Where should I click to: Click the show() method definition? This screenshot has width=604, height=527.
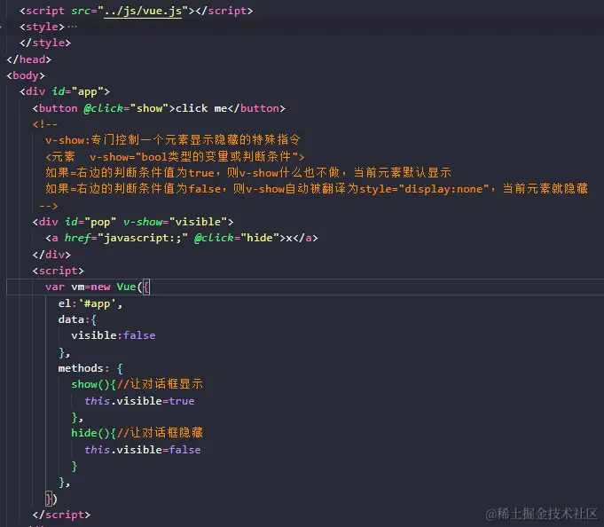(x=93, y=384)
